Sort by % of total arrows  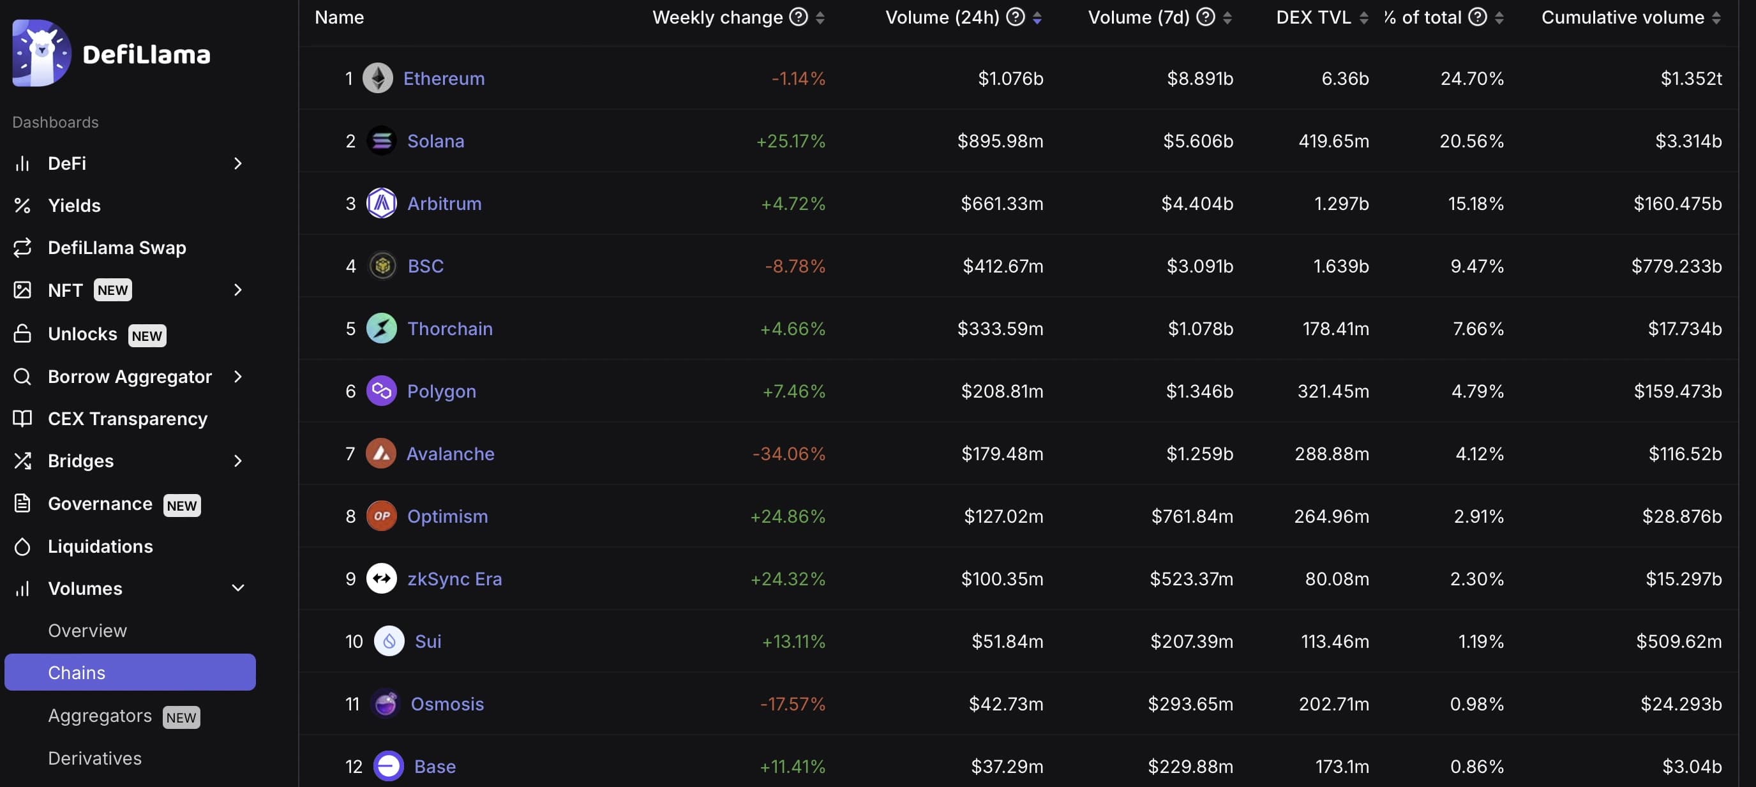[x=1499, y=18]
